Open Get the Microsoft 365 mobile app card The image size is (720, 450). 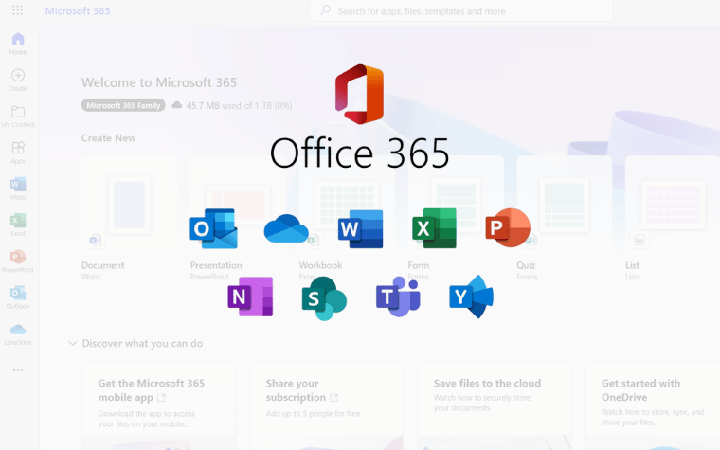[159, 405]
